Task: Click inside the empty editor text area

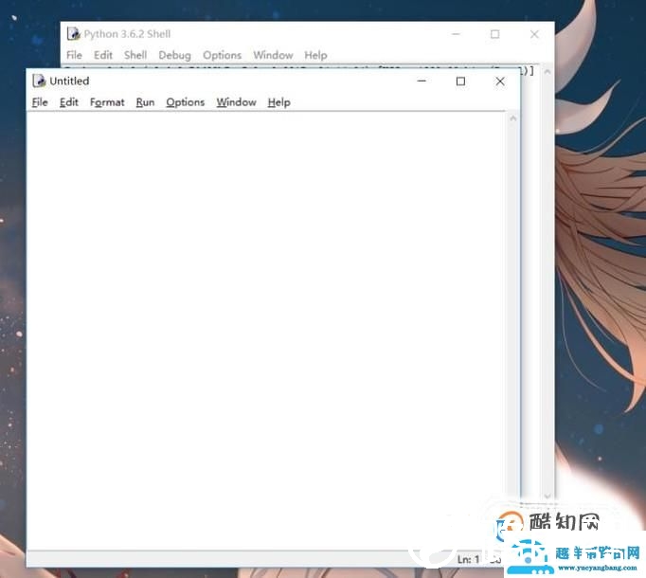Action: tap(266, 330)
